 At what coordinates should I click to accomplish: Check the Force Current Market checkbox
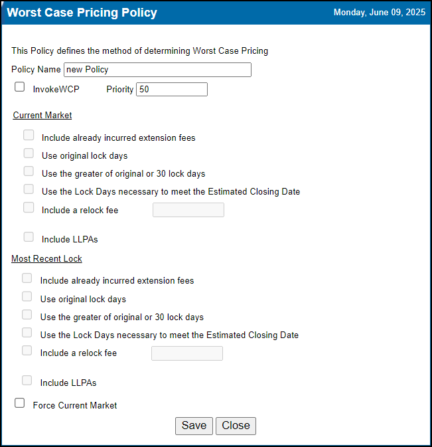pyautogui.click(x=19, y=403)
